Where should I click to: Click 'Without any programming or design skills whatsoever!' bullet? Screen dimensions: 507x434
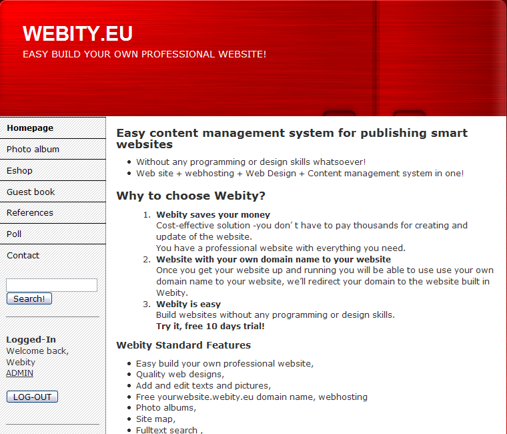click(251, 162)
